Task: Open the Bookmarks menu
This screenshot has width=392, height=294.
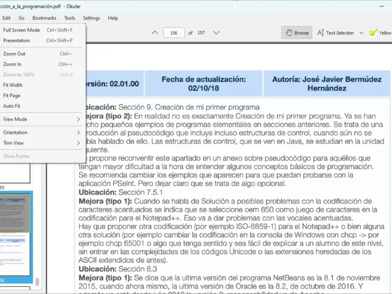Action: point(44,18)
